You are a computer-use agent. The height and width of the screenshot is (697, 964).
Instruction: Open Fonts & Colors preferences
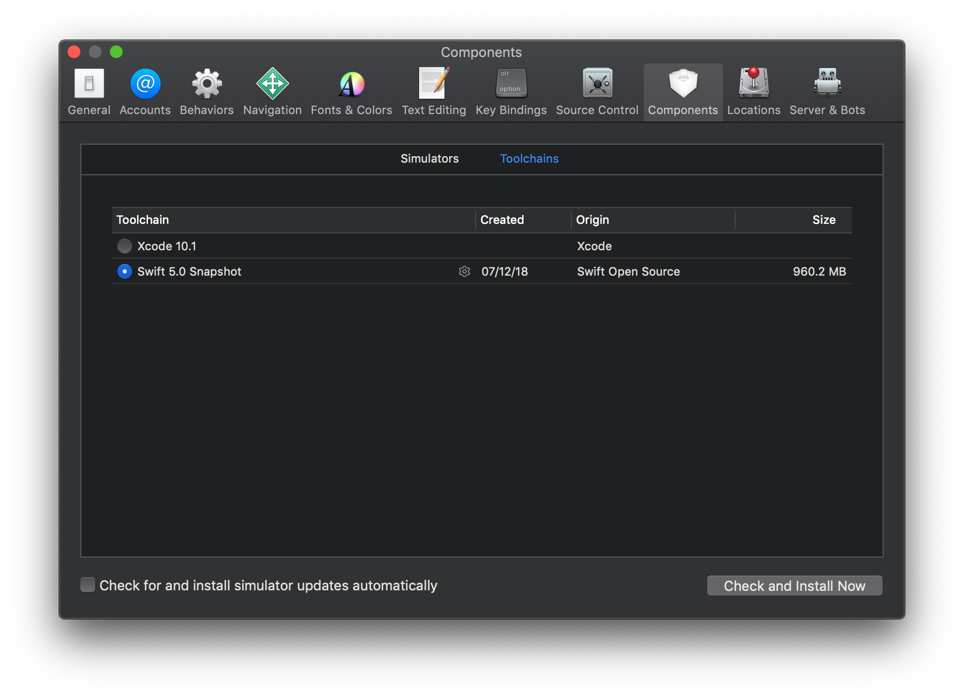tap(351, 92)
